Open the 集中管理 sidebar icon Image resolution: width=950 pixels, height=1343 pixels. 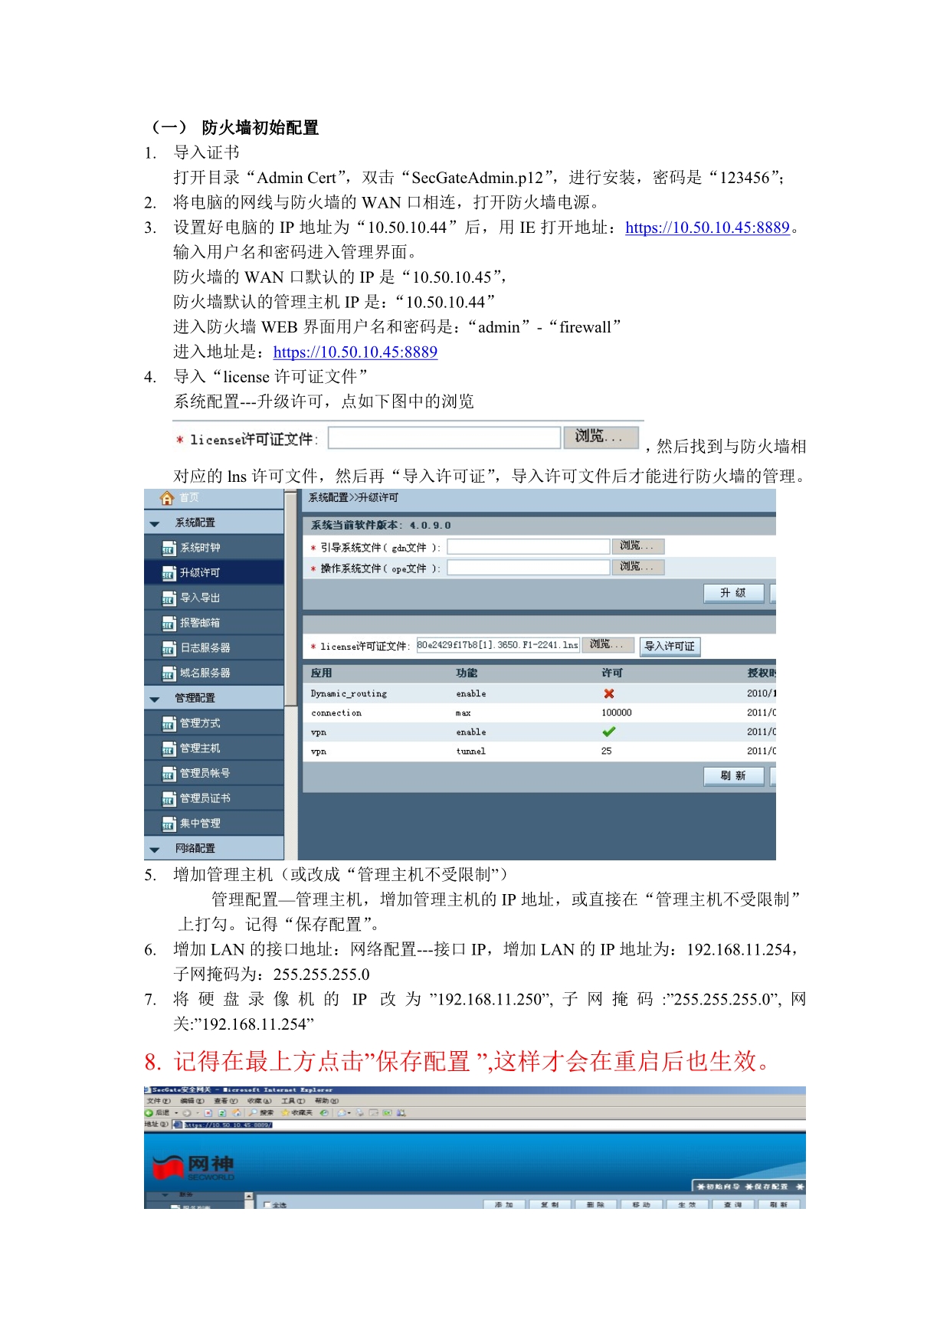click(169, 824)
